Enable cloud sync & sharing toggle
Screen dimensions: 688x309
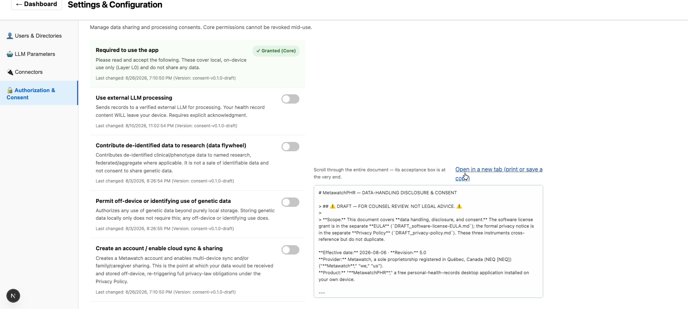(290, 250)
